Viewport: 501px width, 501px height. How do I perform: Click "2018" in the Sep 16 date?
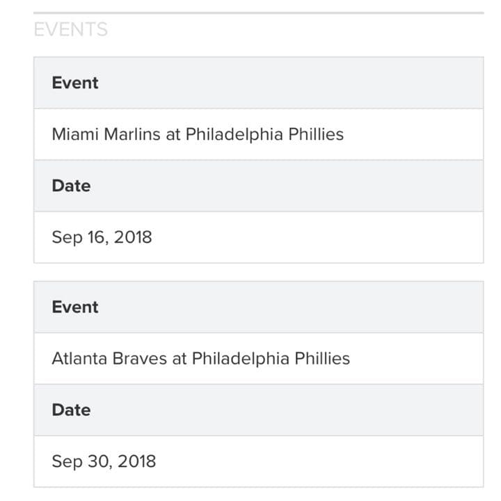click(133, 237)
